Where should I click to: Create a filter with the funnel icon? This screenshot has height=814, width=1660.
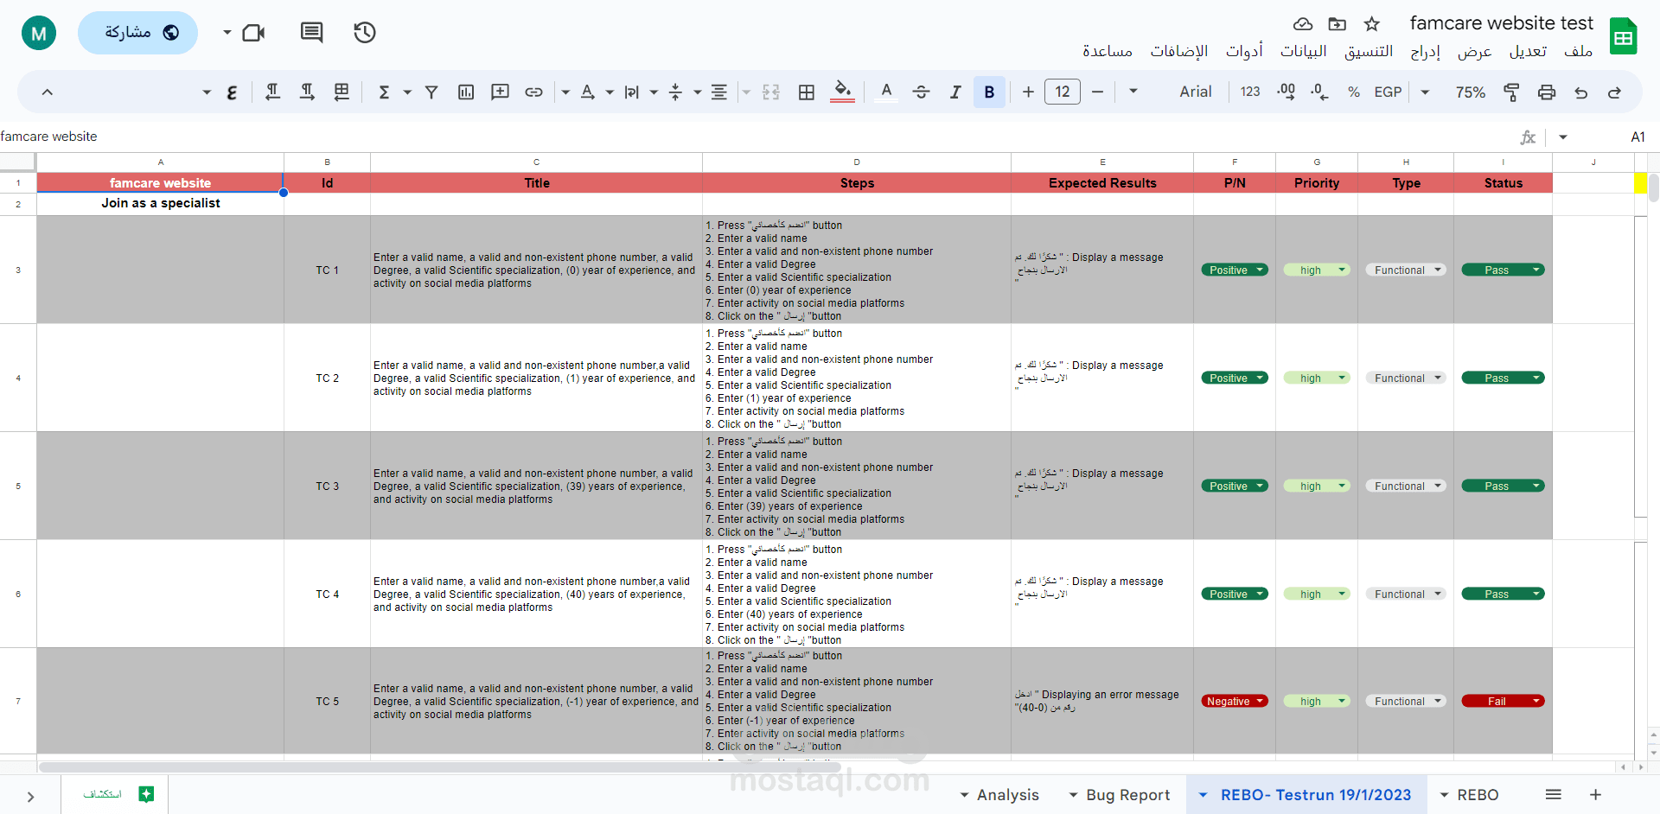tap(431, 92)
